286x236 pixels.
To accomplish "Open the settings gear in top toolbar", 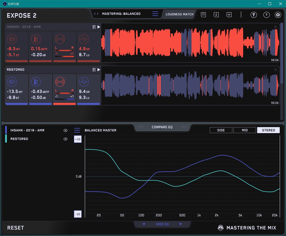I will (x=278, y=15).
